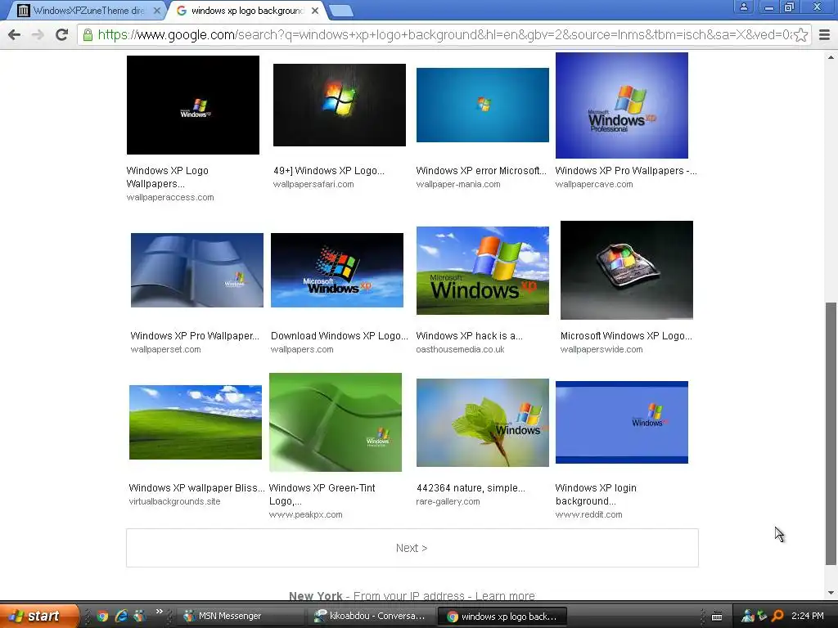Click the wallpaper-mania.com source text

(458, 184)
